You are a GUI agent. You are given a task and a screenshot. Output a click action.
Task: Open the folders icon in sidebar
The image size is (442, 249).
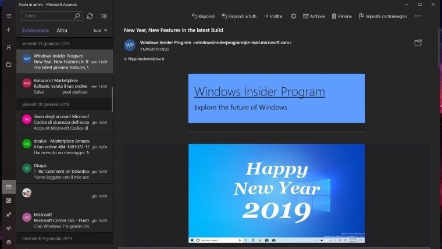click(9, 65)
